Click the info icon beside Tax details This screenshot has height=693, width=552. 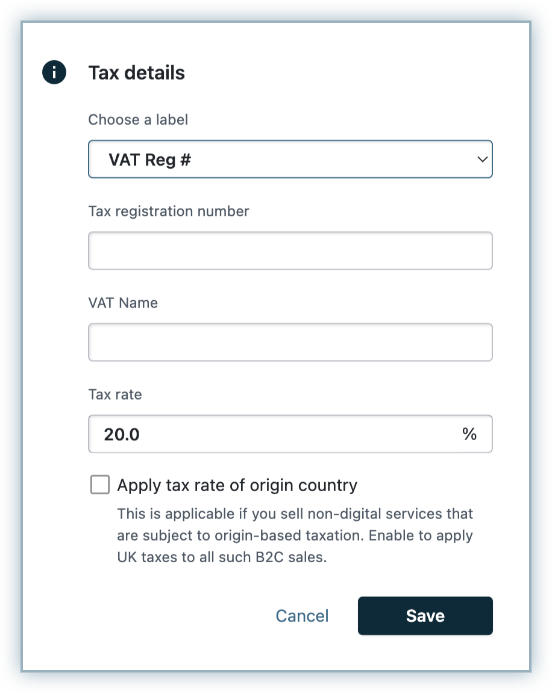(54, 73)
